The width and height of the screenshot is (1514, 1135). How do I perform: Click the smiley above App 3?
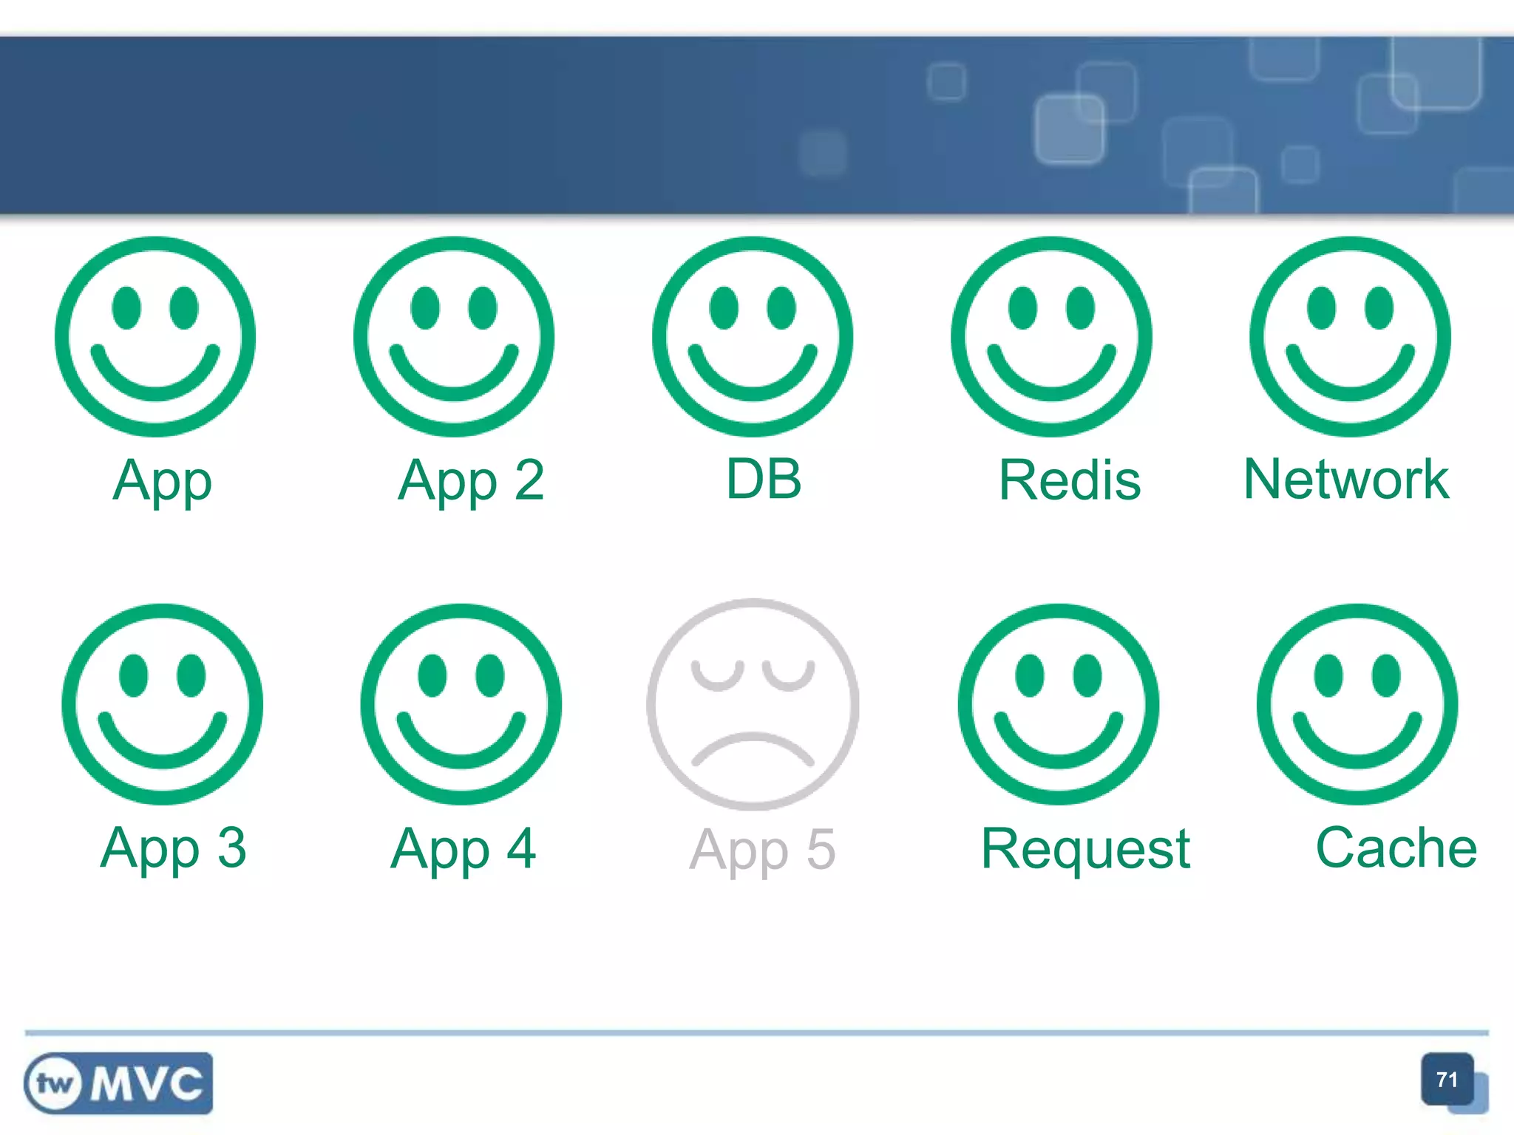click(x=163, y=704)
